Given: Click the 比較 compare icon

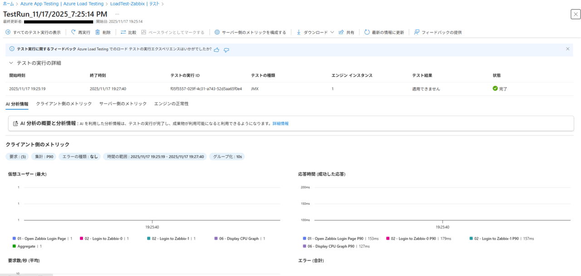Looking at the screenshot, I should point(123,33).
